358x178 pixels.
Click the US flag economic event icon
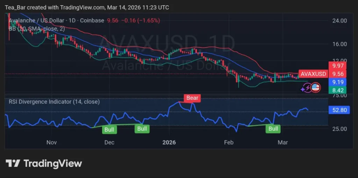pyautogui.click(x=316, y=87)
